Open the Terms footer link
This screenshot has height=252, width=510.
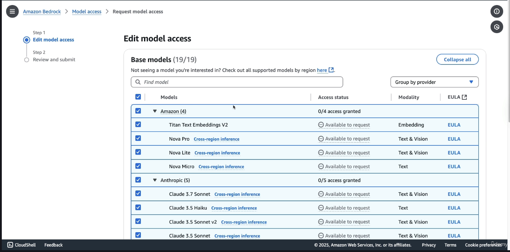pyautogui.click(x=450, y=245)
